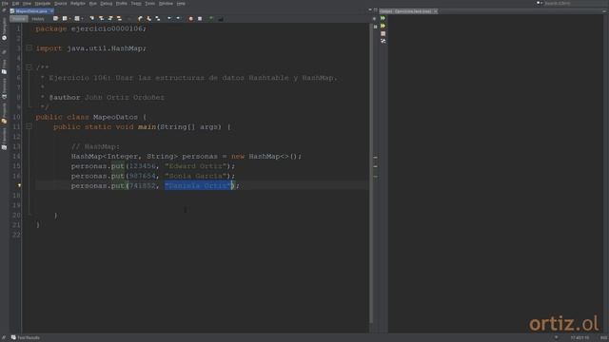The image size is (609, 342).
Task: Close the MapeoDatos.java tab
Action: coord(51,11)
